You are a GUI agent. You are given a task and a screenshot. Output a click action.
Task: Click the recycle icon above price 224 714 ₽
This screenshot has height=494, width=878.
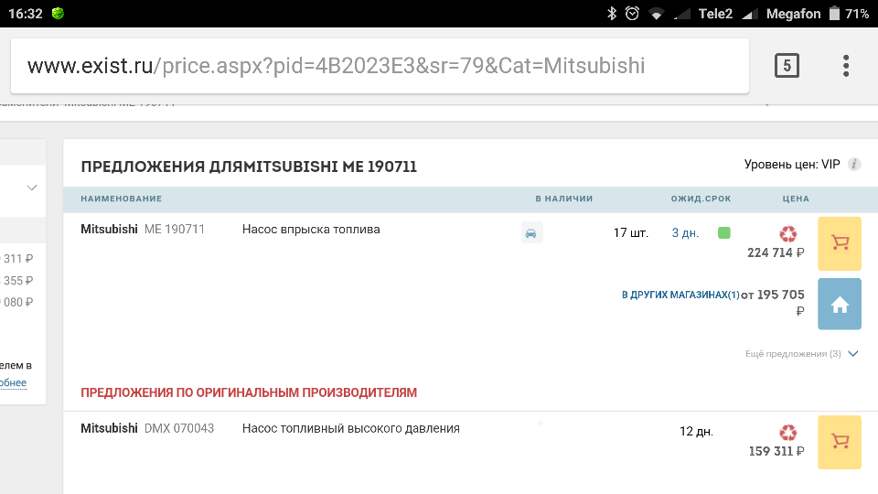787,233
